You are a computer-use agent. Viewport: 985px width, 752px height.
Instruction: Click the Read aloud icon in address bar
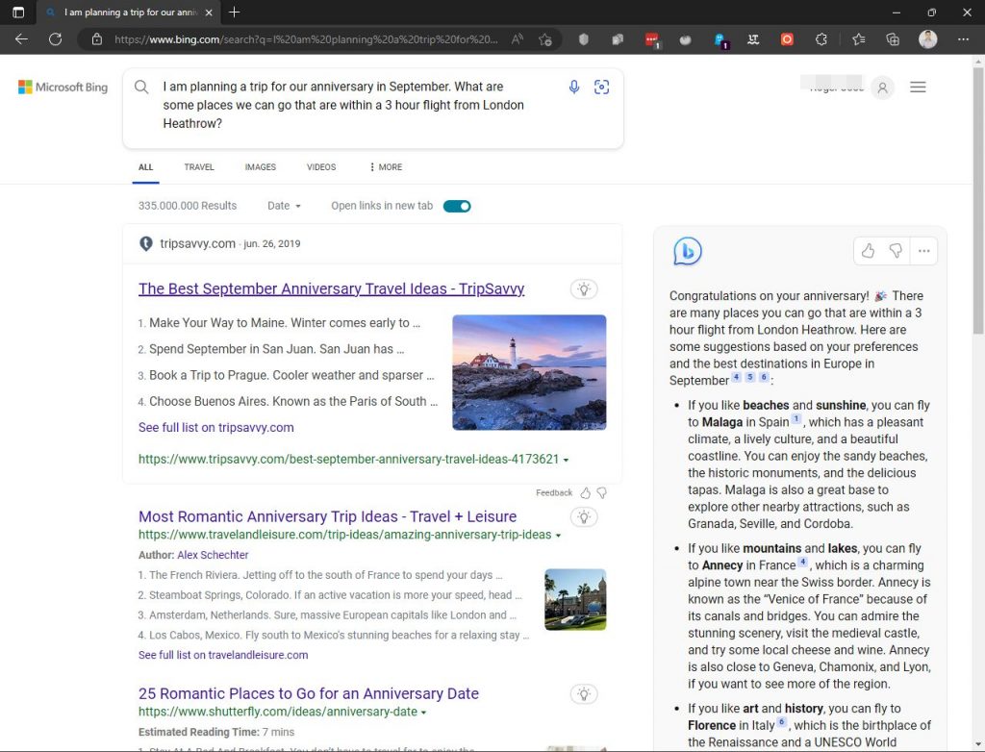(x=517, y=39)
